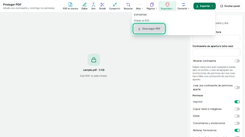Click the green Exportar button
Viewport: 245px width, 137px height.
[204, 6]
